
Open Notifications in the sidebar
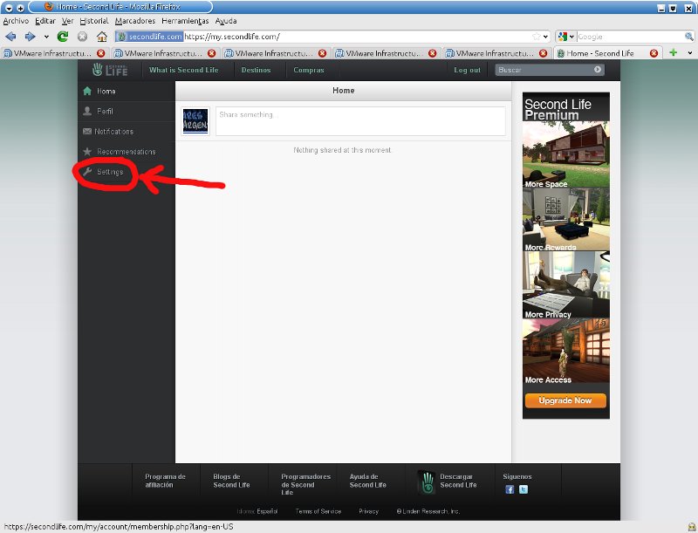tap(127, 132)
